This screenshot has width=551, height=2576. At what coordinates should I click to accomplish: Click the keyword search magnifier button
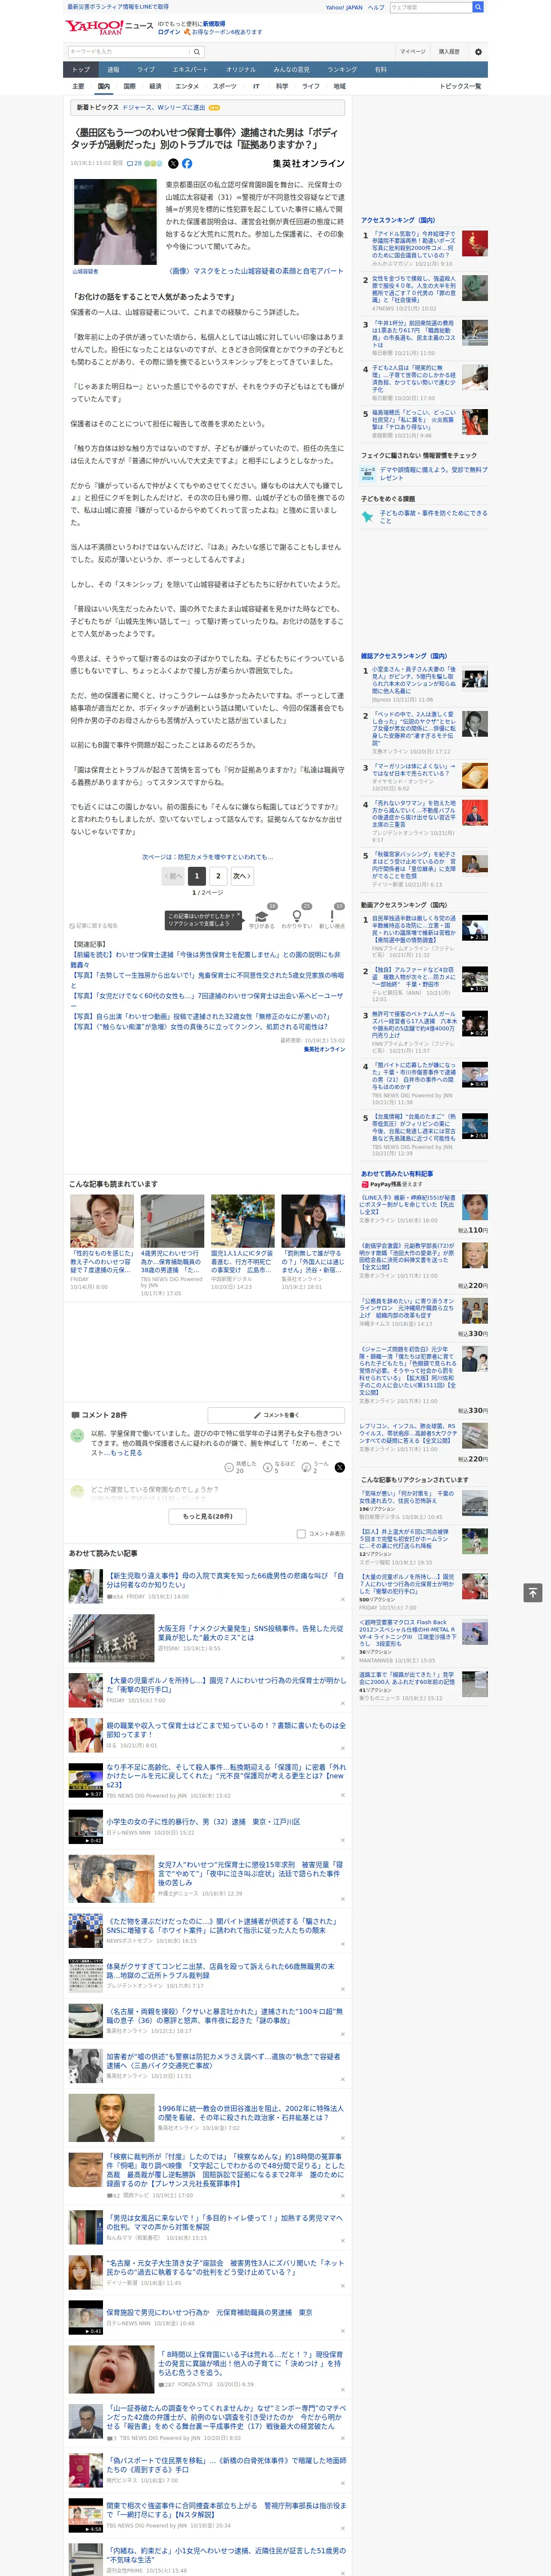(x=197, y=52)
